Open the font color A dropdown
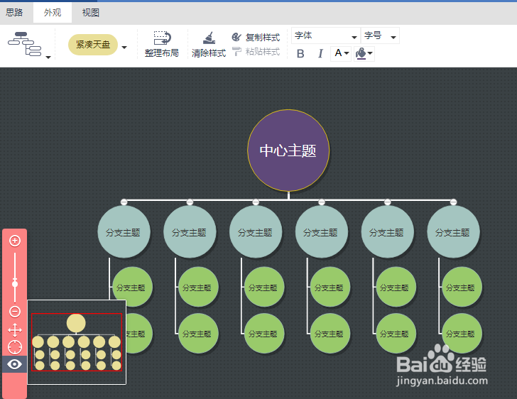This screenshot has width=517, height=399. (x=341, y=53)
